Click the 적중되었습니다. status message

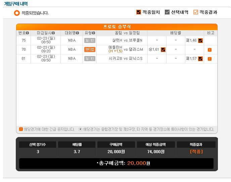(35, 13)
